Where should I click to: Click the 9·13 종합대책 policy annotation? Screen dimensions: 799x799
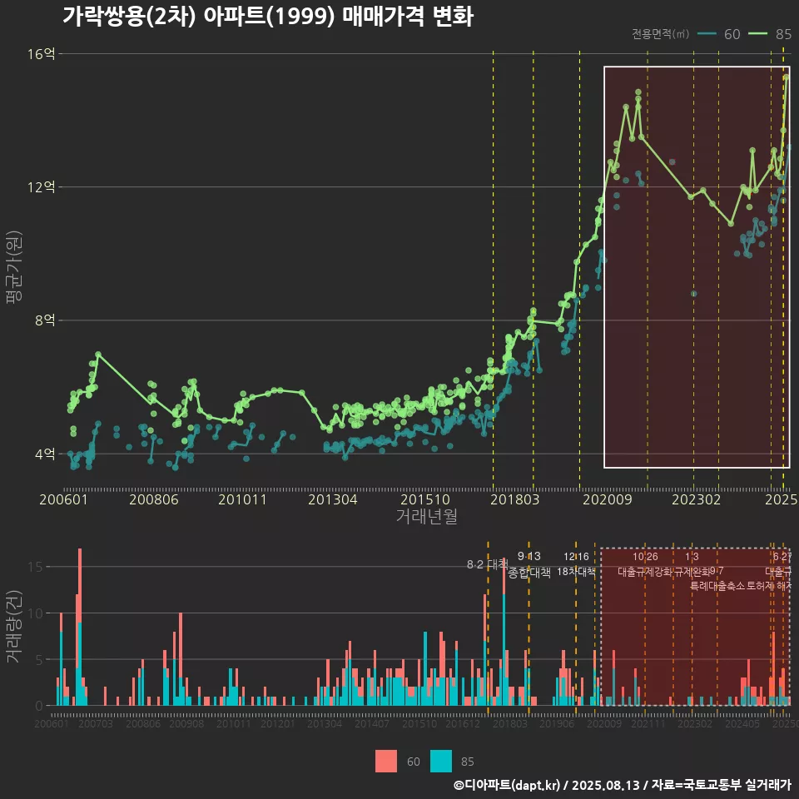click(529, 564)
